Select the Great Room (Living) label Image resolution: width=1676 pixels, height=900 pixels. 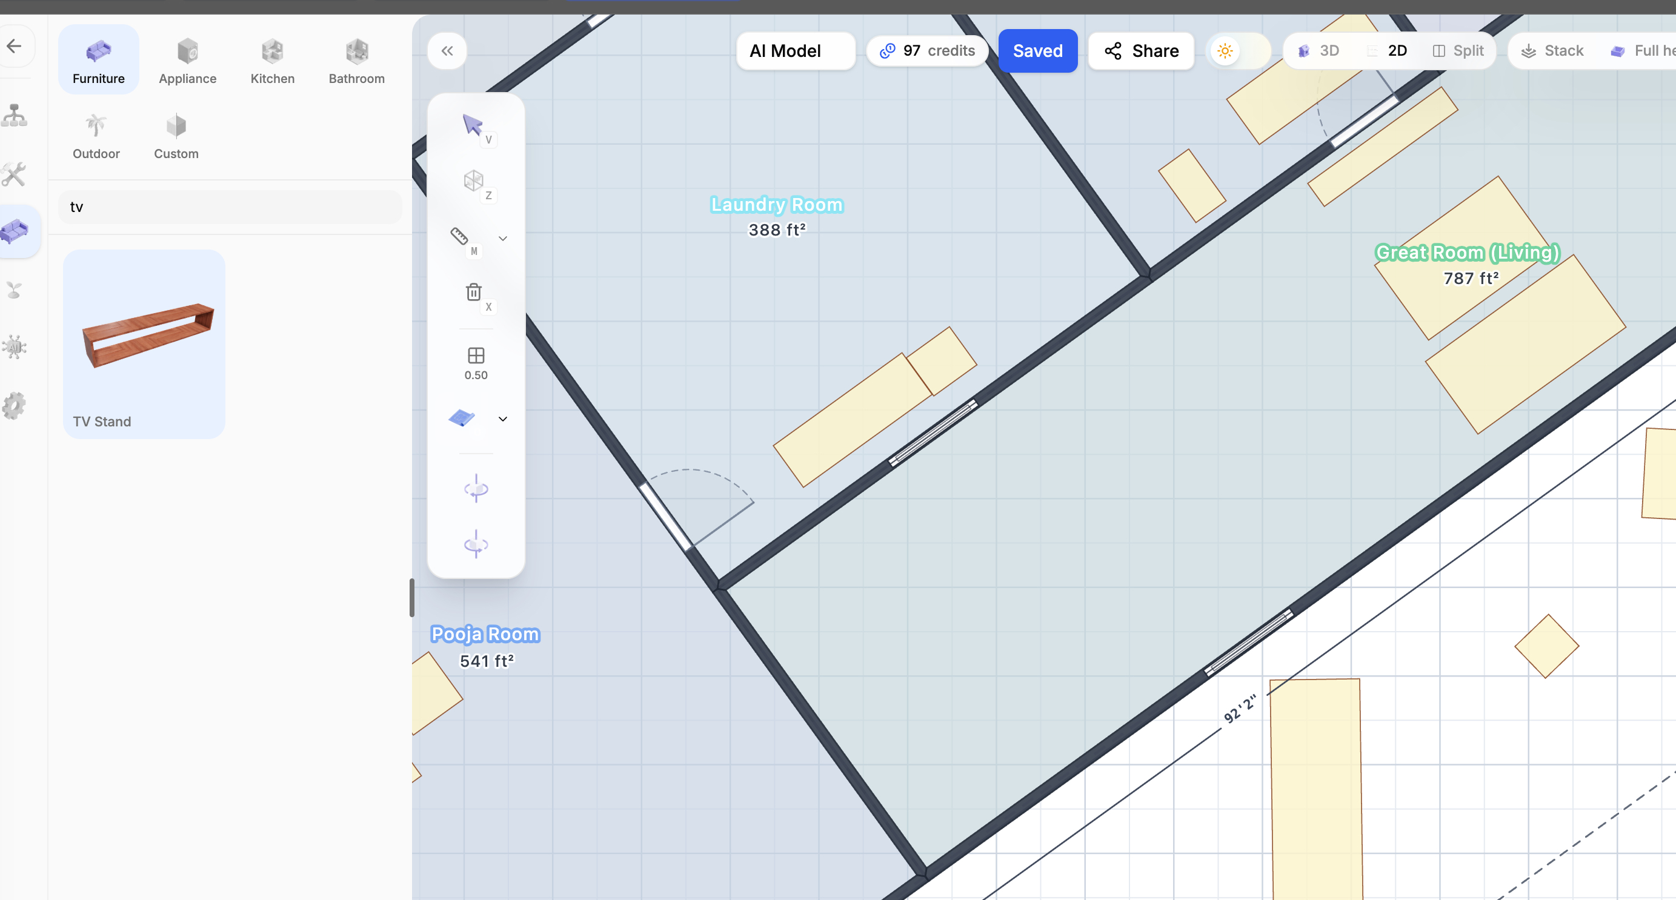pos(1468,253)
